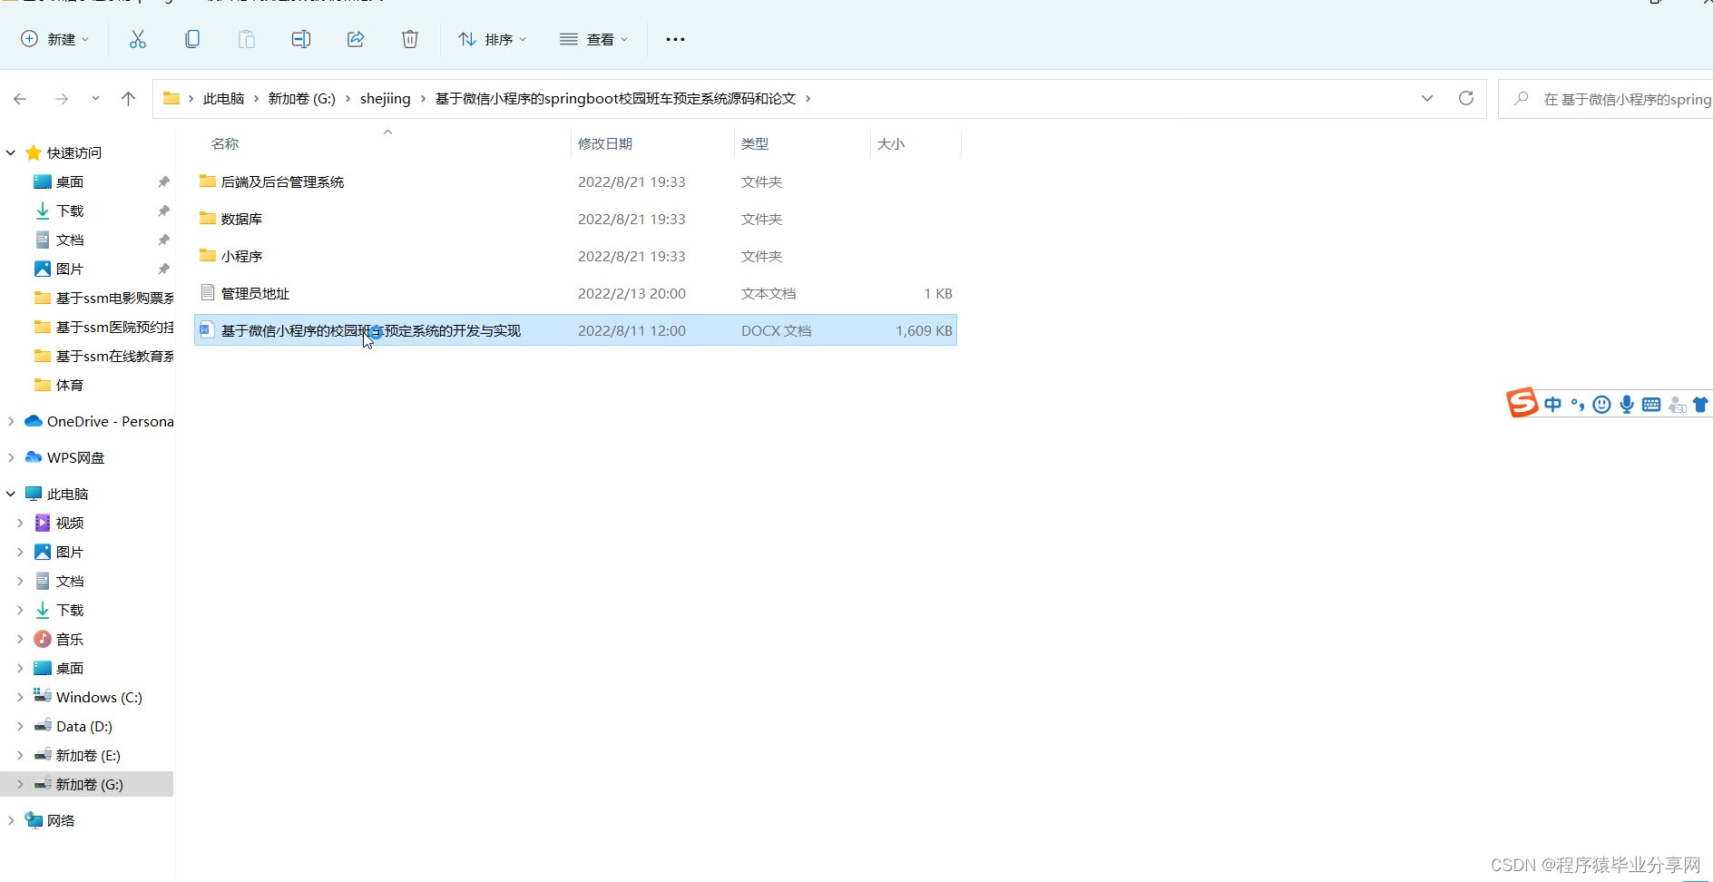Unpin 桌面 from quick access pin icon
1713x882 pixels.
tap(163, 181)
